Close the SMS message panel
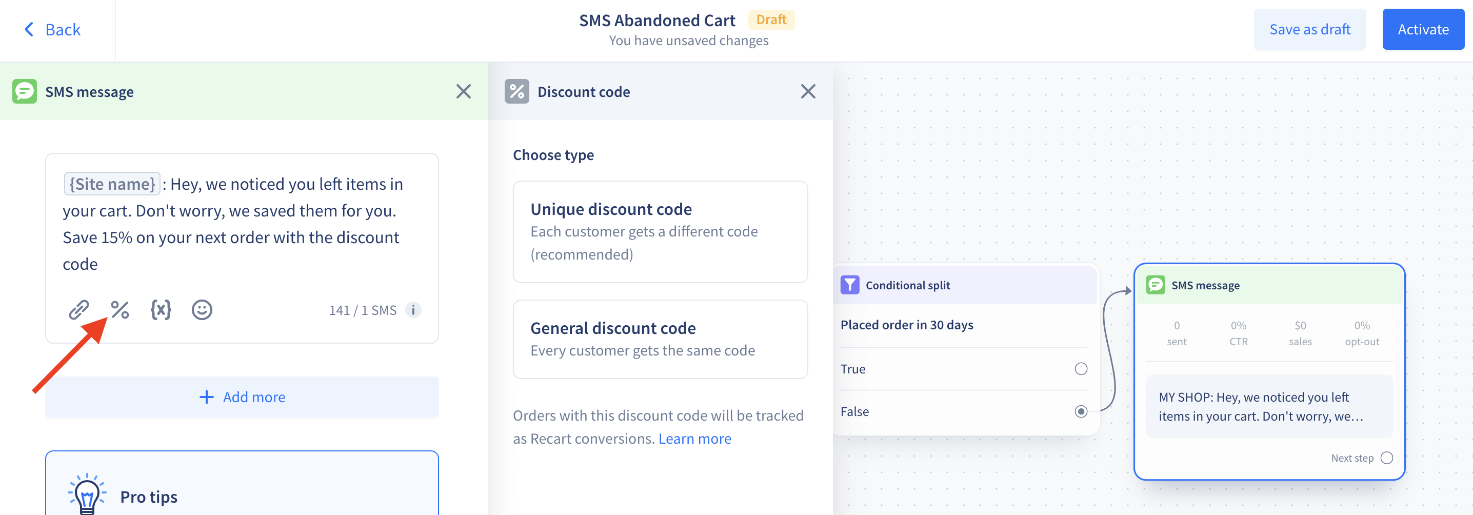 click(x=463, y=91)
